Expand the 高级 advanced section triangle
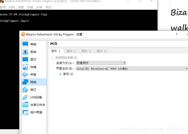Screen dimensions: 188x134 pyautogui.click(x=61, y=74)
